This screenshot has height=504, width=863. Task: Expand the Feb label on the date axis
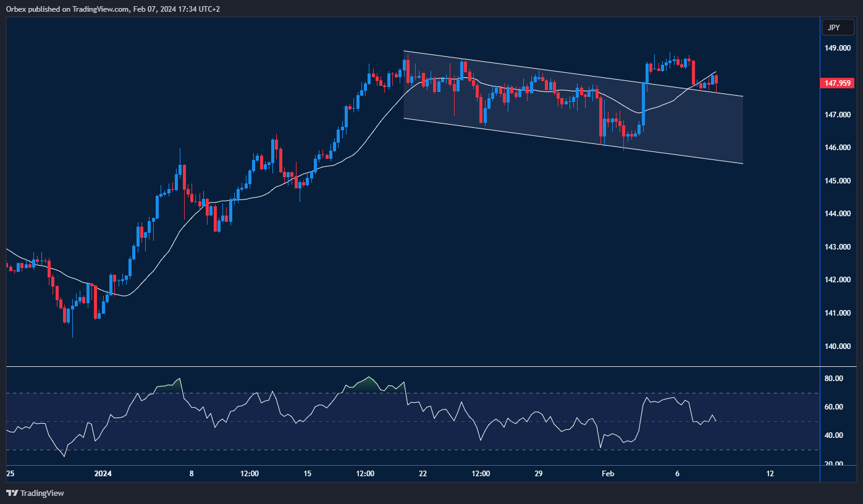coord(608,473)
